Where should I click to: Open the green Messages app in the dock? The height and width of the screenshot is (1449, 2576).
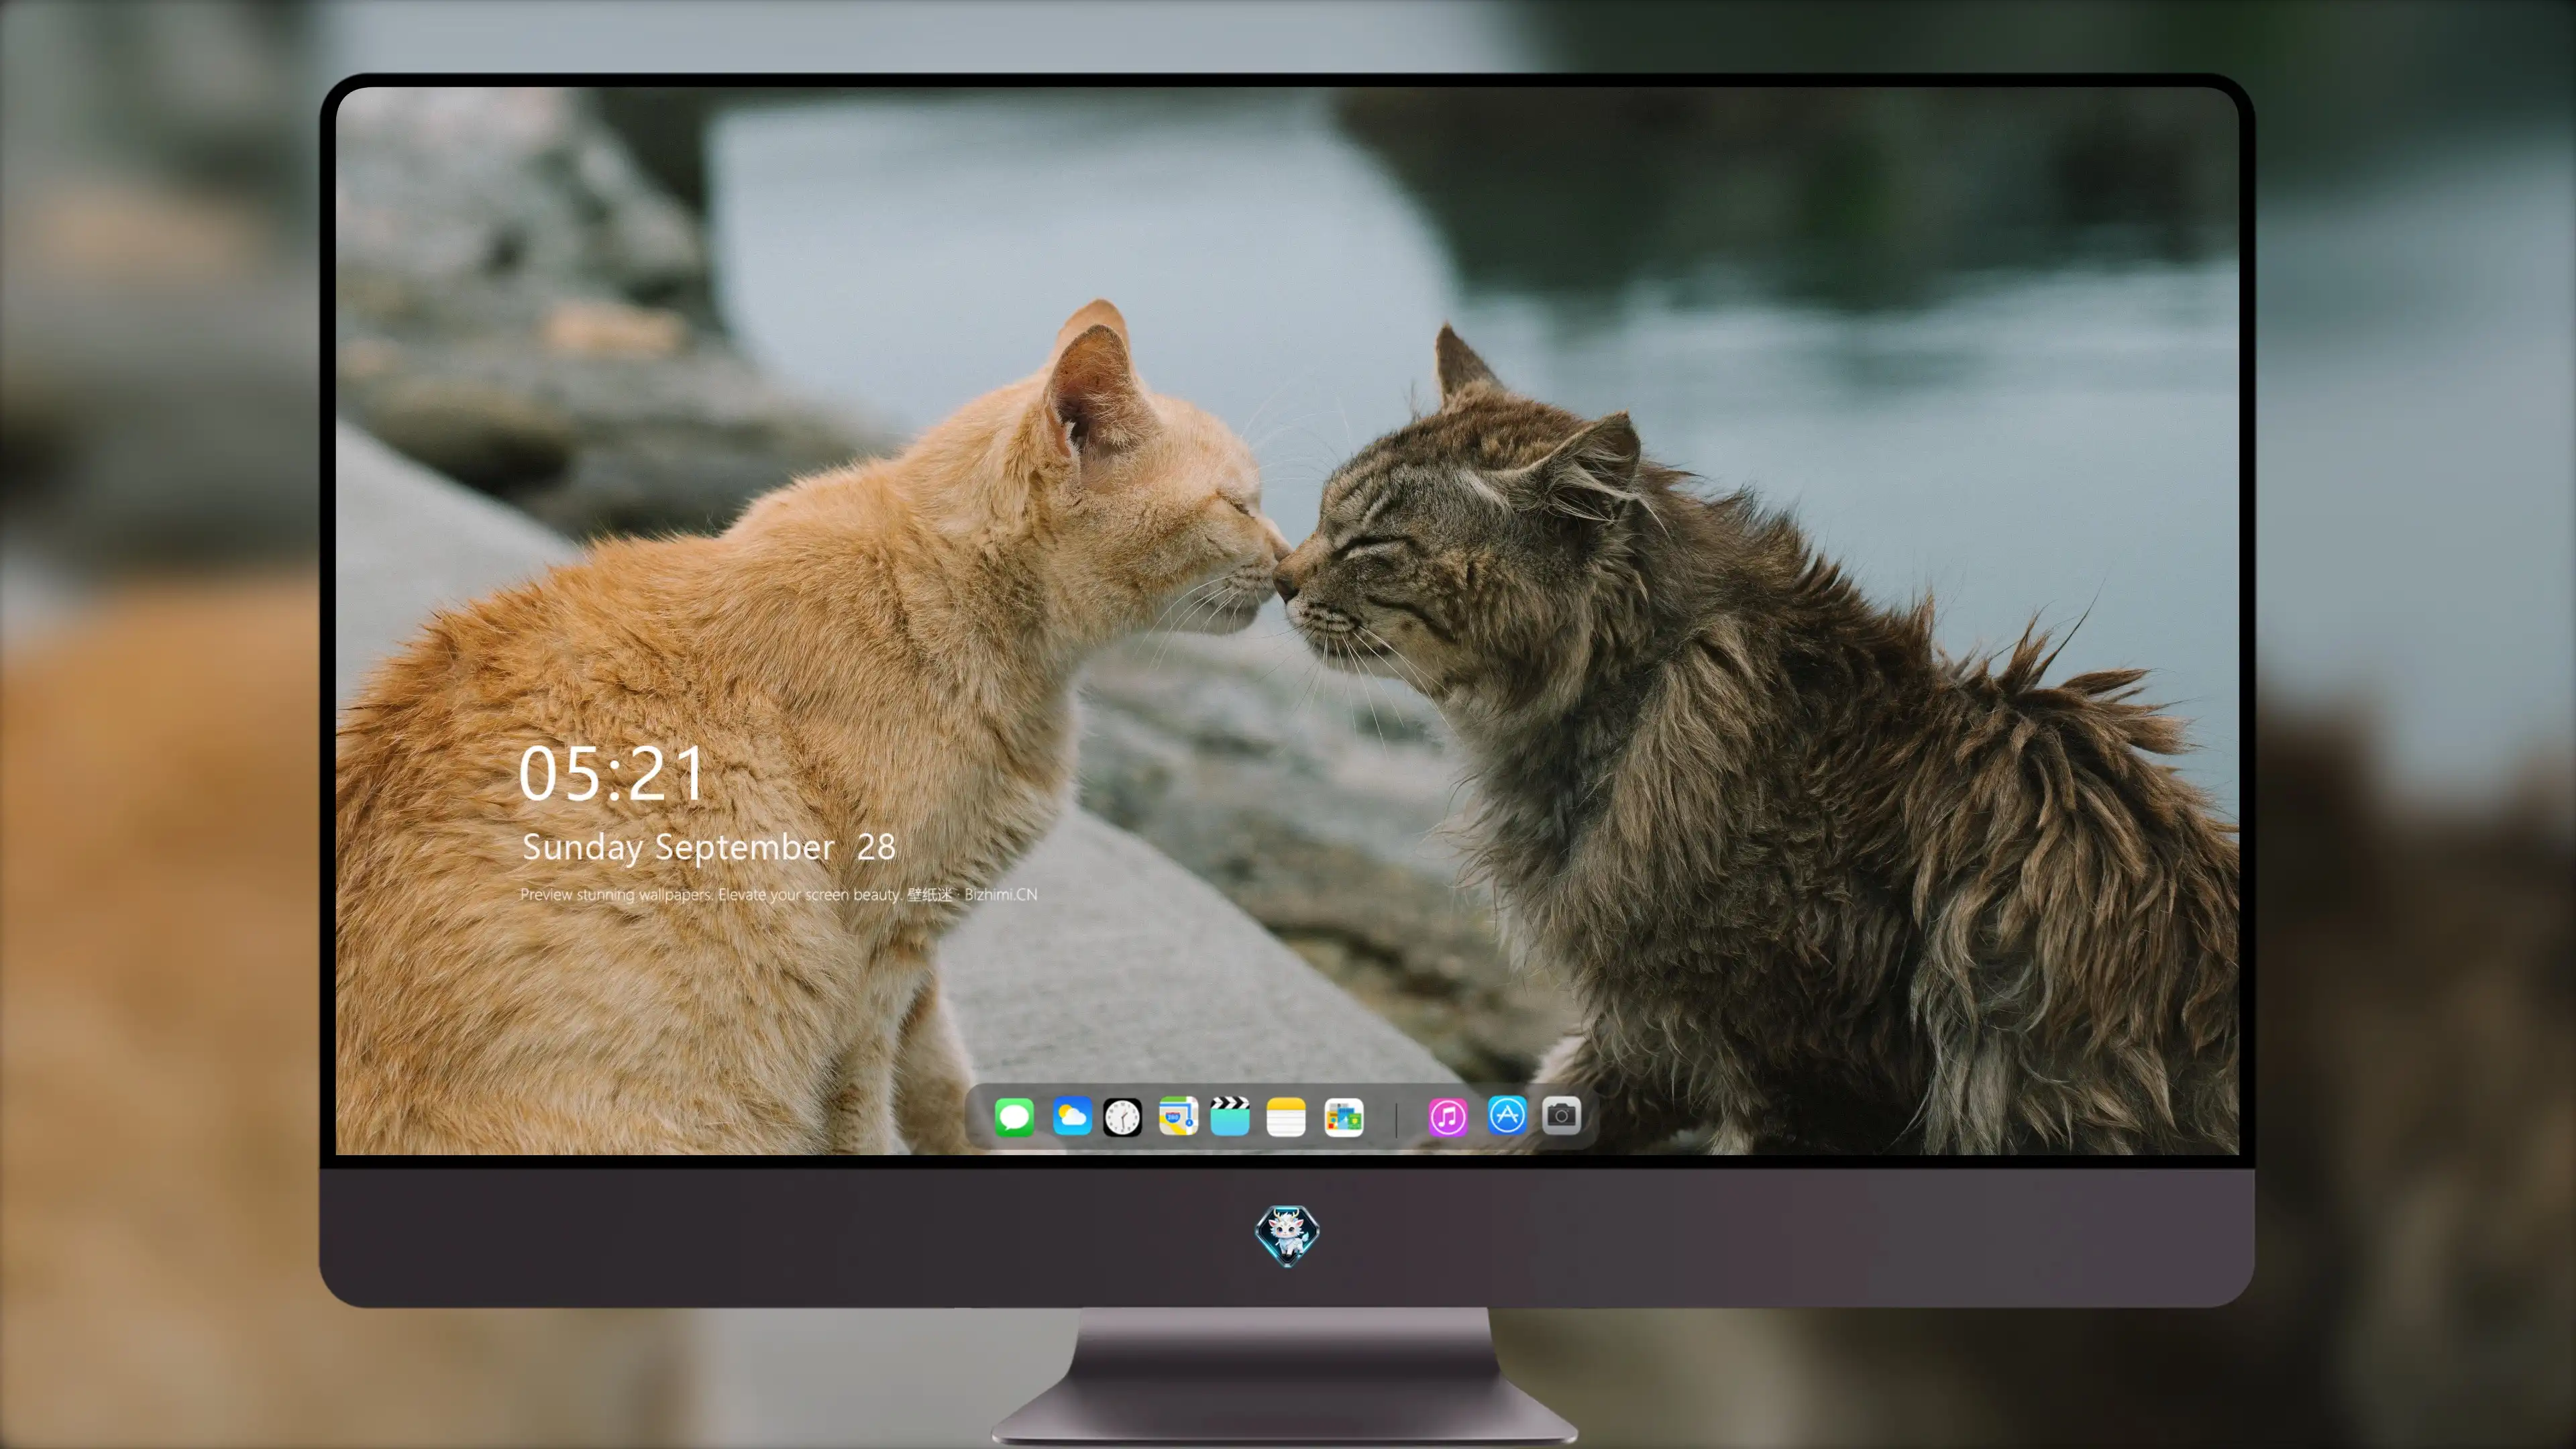[x=1014, y=1116]
